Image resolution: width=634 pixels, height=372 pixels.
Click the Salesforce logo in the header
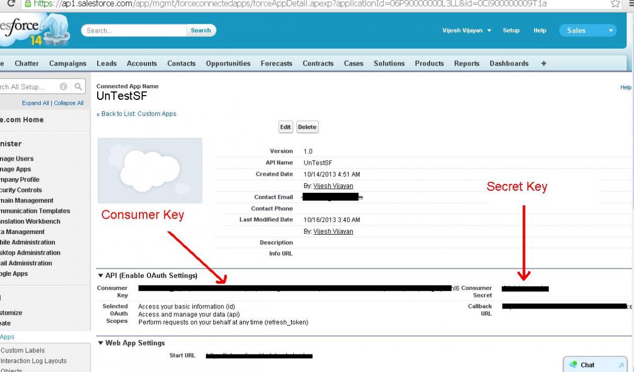pos(34,29)
